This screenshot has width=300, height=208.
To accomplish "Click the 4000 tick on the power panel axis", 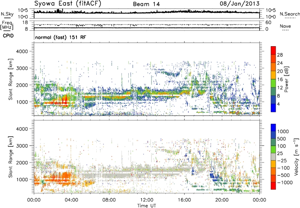I will click(x=22, y=51).
